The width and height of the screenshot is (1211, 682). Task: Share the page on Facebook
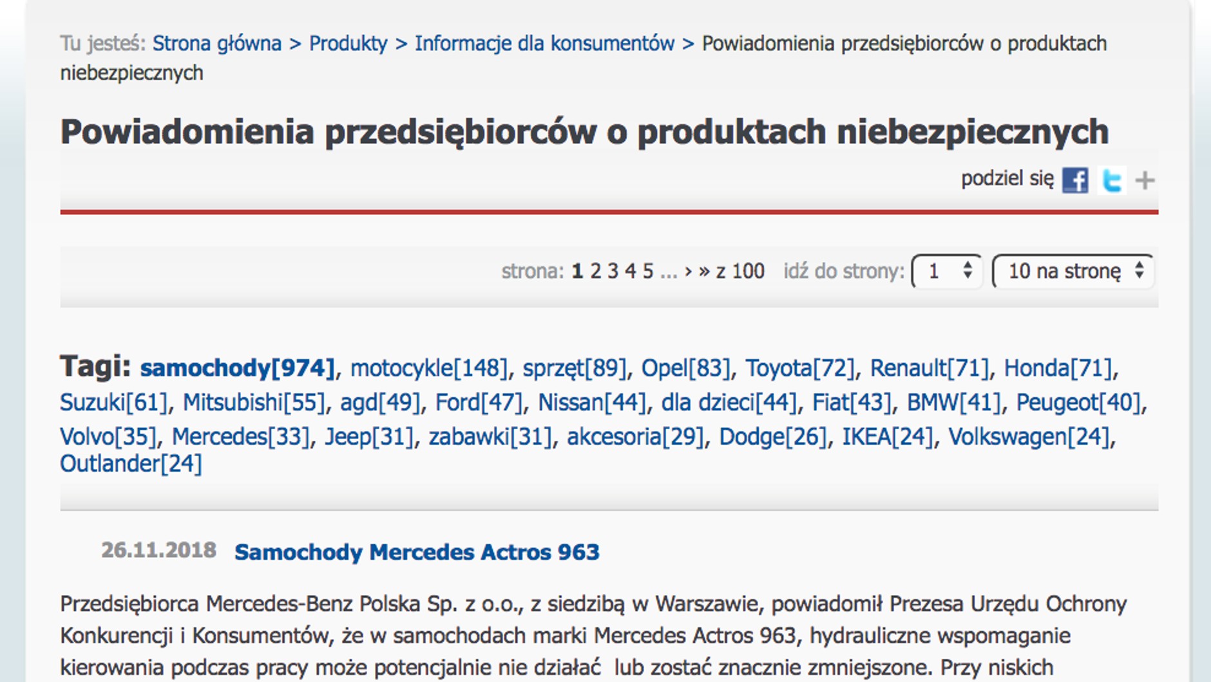coord(1074,180)
